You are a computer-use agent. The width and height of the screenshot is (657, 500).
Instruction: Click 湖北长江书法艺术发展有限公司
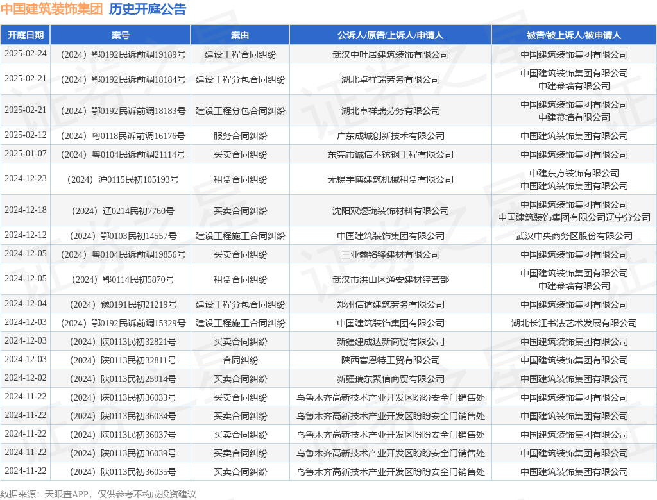[x=573, y=322]
